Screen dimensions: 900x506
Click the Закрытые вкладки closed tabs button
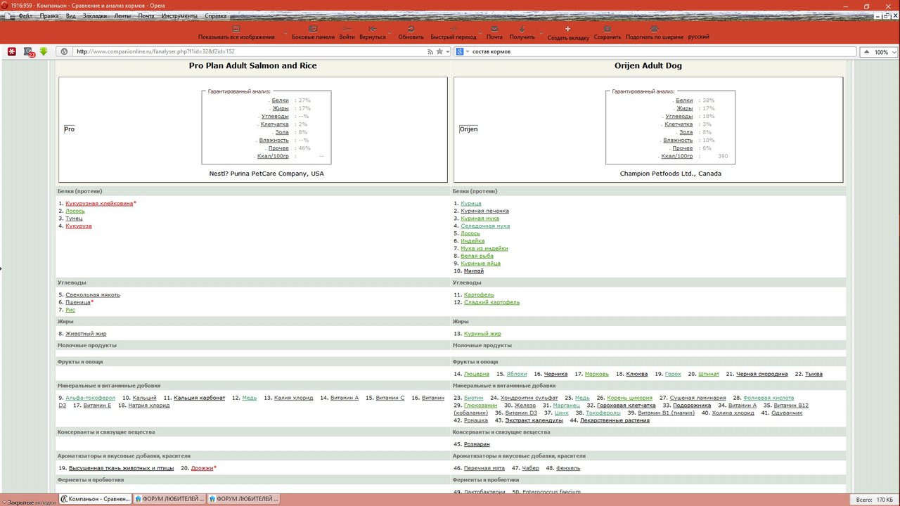[27, 502]
